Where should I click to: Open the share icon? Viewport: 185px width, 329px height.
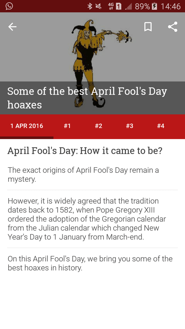pos(173,27)
